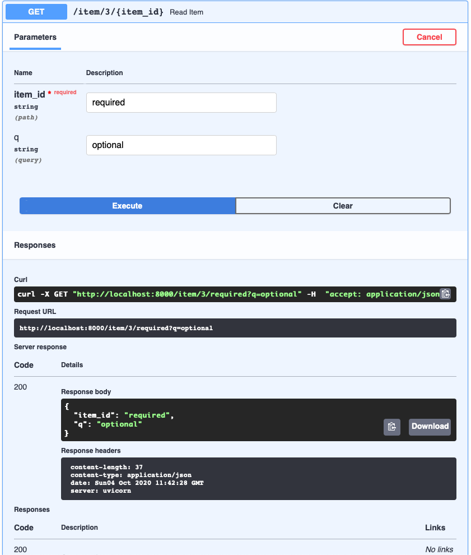The width and height of the screenshot is (471, 555).
Task: Click the Download response button
Action: coord(430,427)
